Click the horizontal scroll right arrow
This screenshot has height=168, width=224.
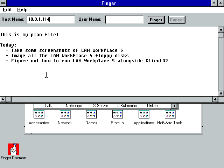tap(215, 99)
